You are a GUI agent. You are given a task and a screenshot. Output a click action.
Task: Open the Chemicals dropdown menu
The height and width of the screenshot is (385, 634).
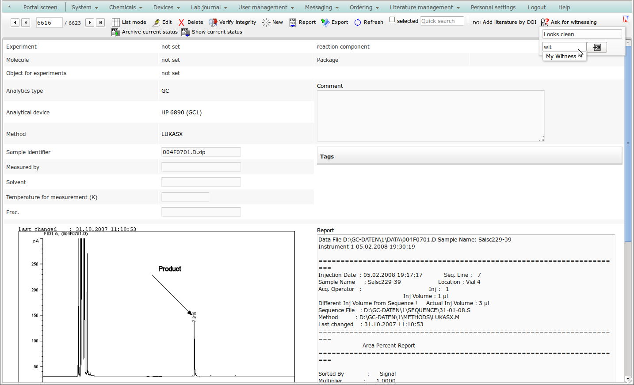coord(126,8)
